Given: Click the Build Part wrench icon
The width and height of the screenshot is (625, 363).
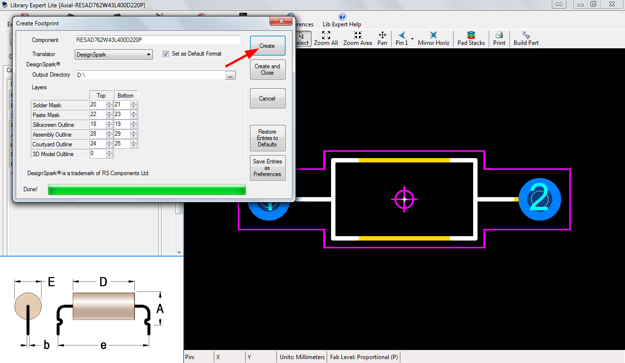Looking at the screenshot, I should (526, 36).
